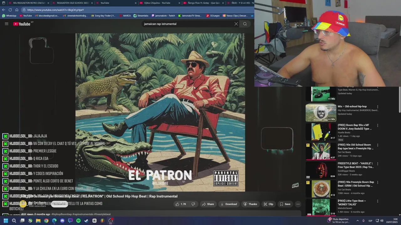The width and height of the screenshot is (401, 225).
Task: Open options for 'Mix – Old-school hip-hop'
Action: pos(378,107)
